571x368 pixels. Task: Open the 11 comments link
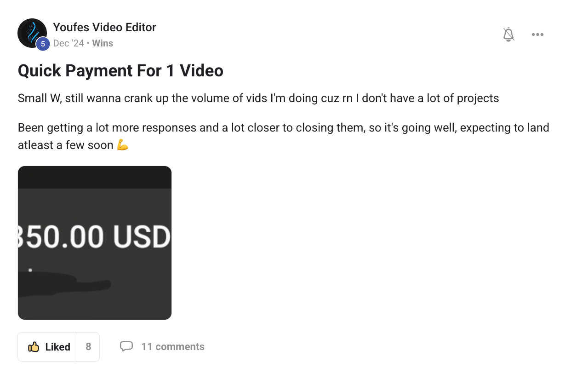pos(173,347)
